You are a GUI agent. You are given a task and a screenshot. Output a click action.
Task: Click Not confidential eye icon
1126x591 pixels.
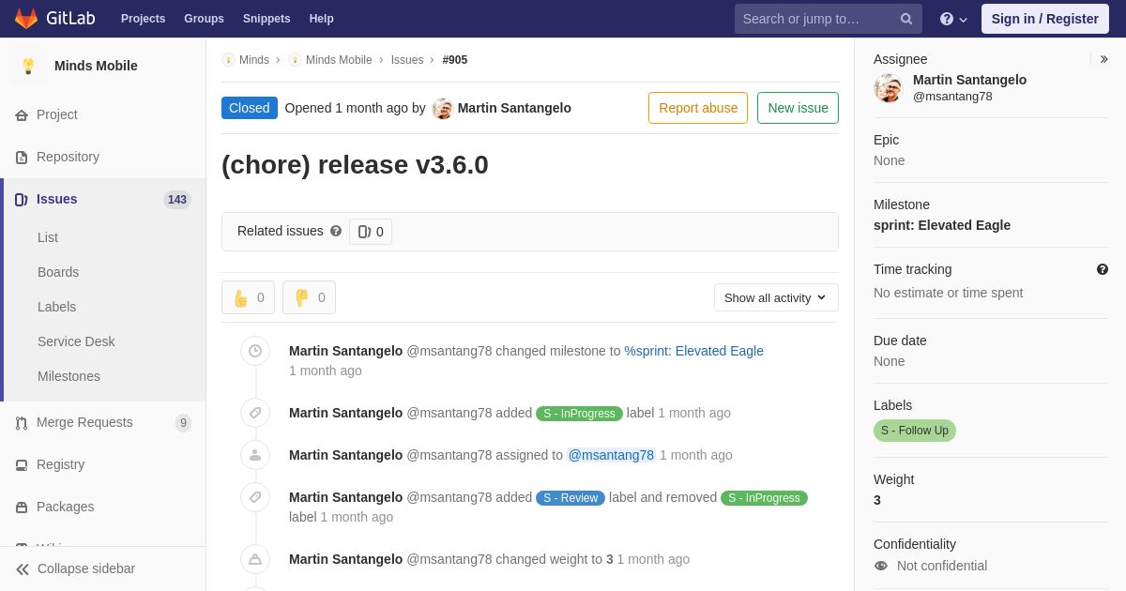tap(881, 566)
